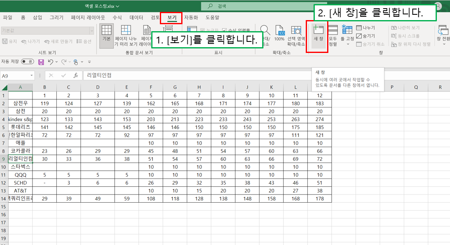Image resolution: width=450 pixels, height=245 pixels.
Task: Select cell with value 185
Action: coord(319,127)
